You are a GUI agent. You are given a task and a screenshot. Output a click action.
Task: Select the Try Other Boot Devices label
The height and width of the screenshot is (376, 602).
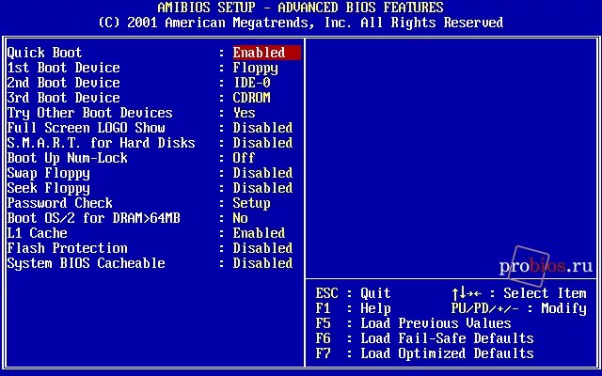coord(90,113)
